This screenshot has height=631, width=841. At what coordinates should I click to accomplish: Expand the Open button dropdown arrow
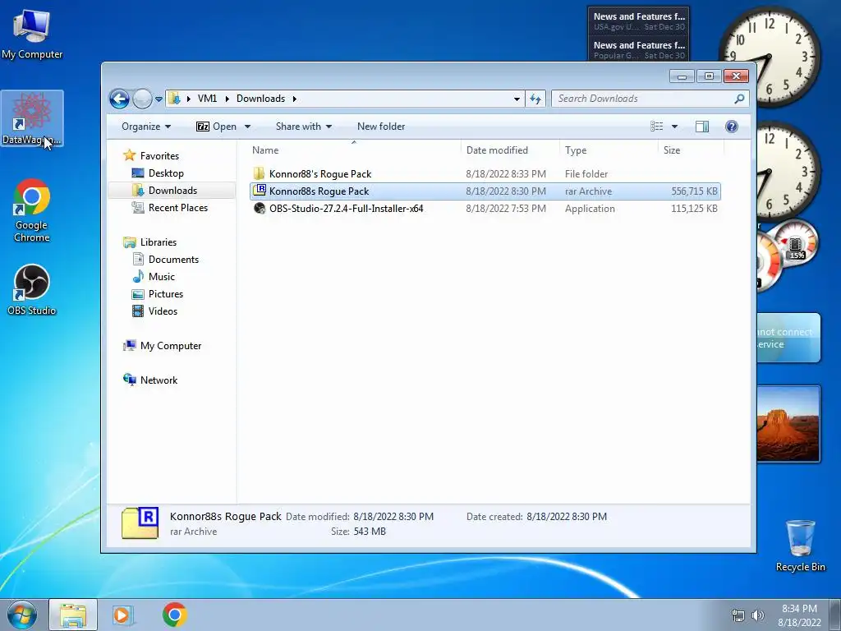pos(248,127)
